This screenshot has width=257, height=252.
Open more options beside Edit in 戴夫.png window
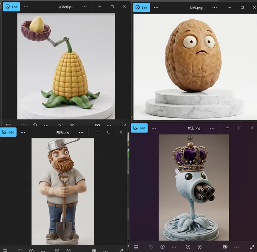pos(23,132)
